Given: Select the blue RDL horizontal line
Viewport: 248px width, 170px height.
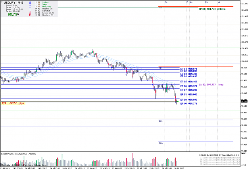Looking at the screenshot, I should (x=196, y=120).
